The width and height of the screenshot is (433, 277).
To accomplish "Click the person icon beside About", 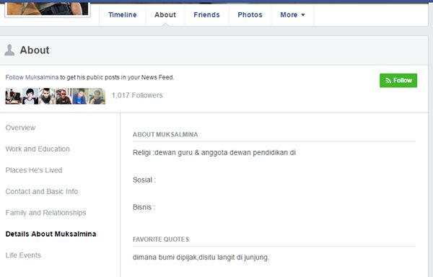I will point(9,50).
